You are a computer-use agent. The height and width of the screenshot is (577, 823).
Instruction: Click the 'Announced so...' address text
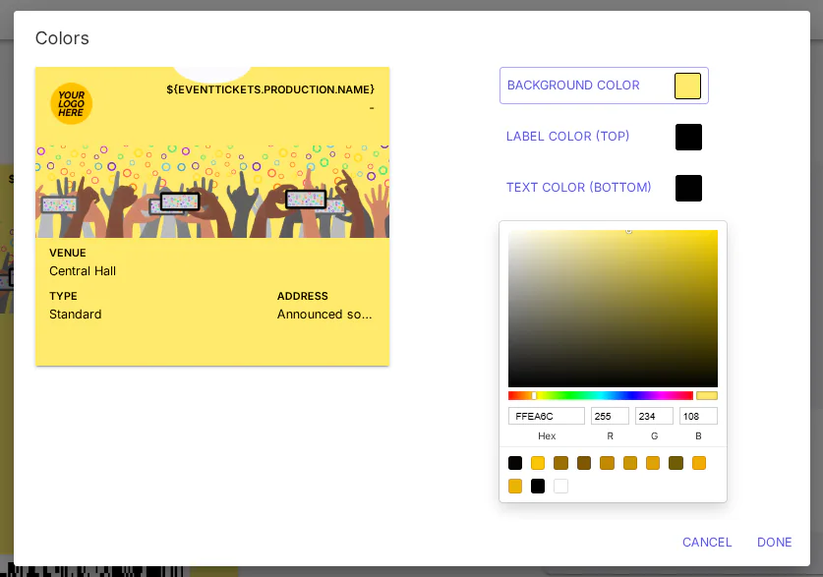[324, 315]
